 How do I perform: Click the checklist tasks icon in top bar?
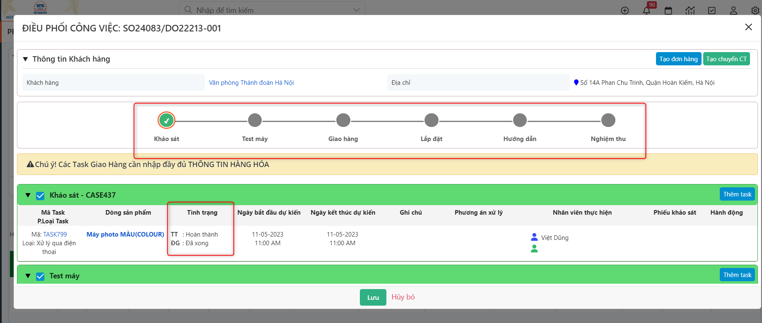[712, 10]
